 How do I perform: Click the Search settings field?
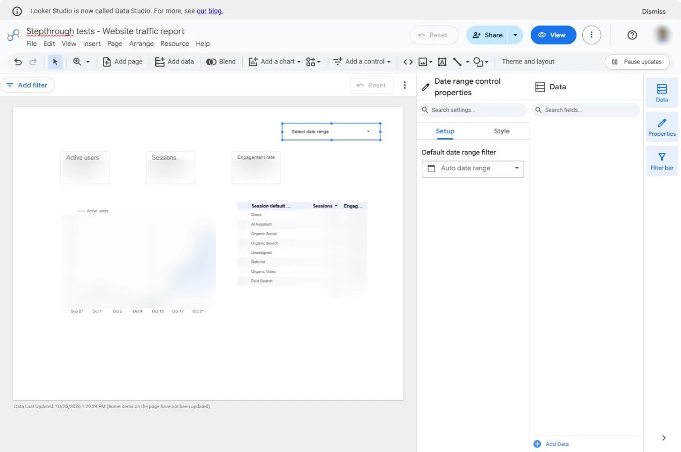point(473,110)
